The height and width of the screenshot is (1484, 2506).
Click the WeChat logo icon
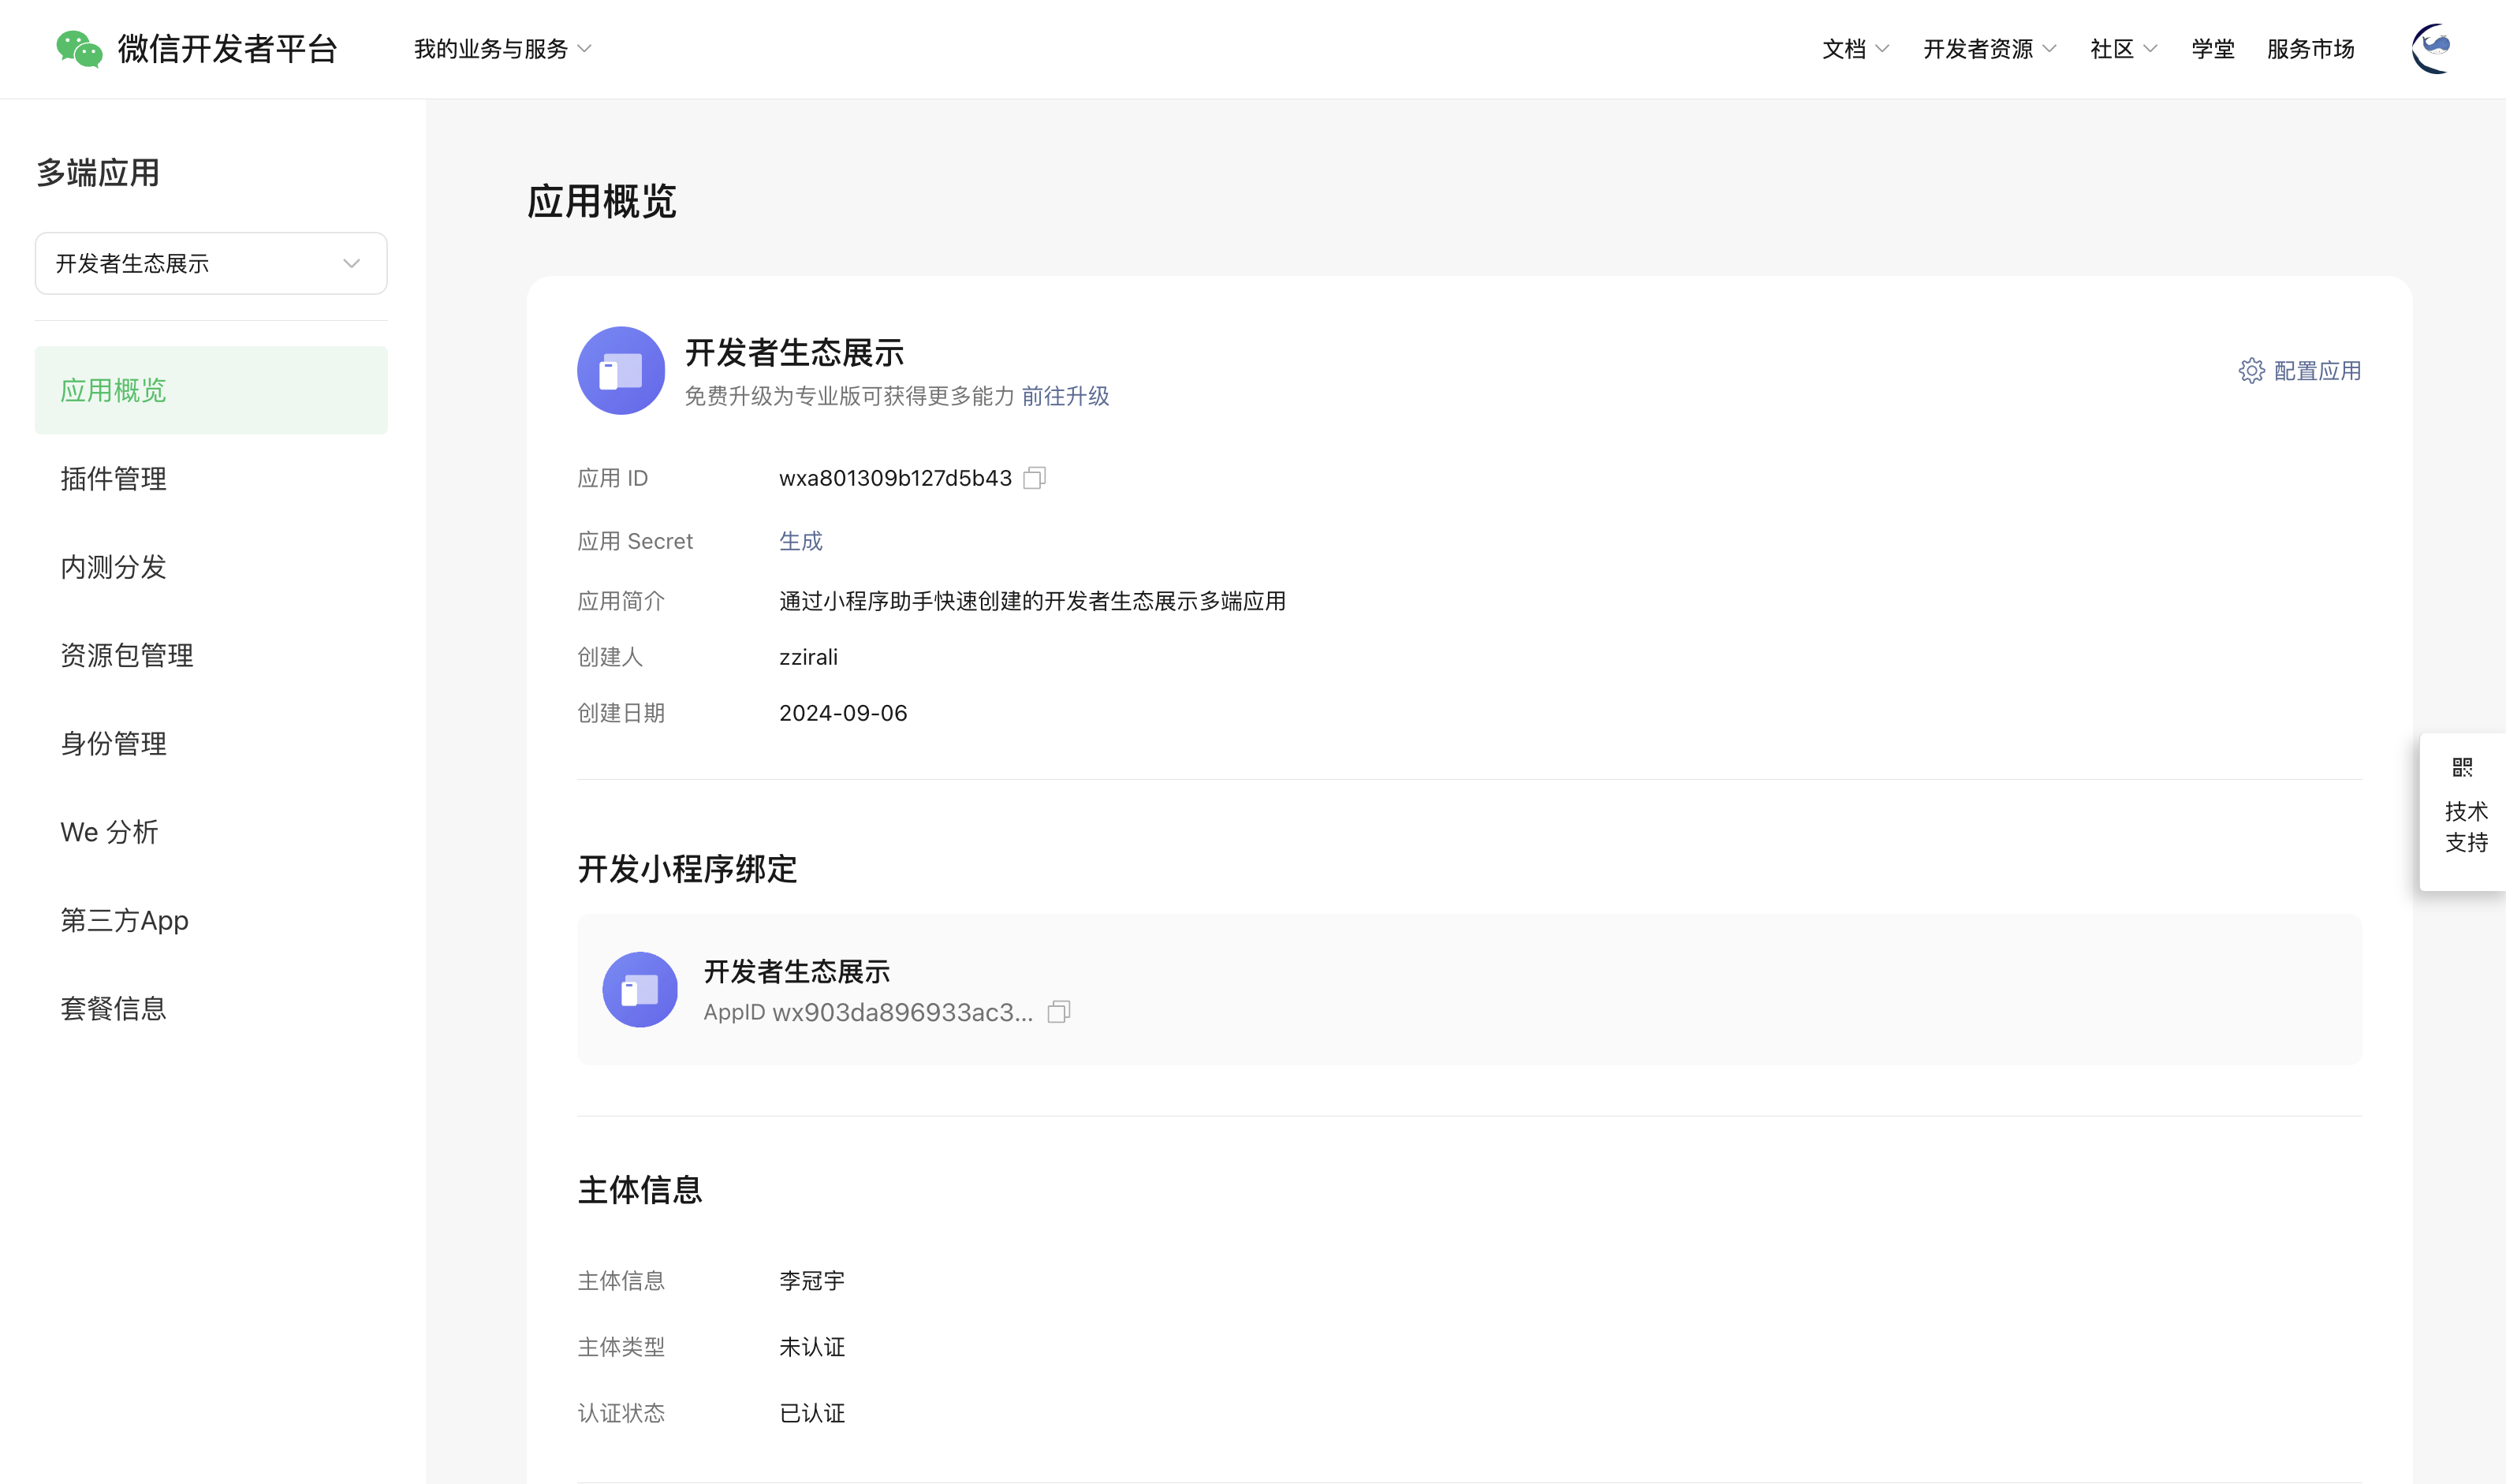79,49
